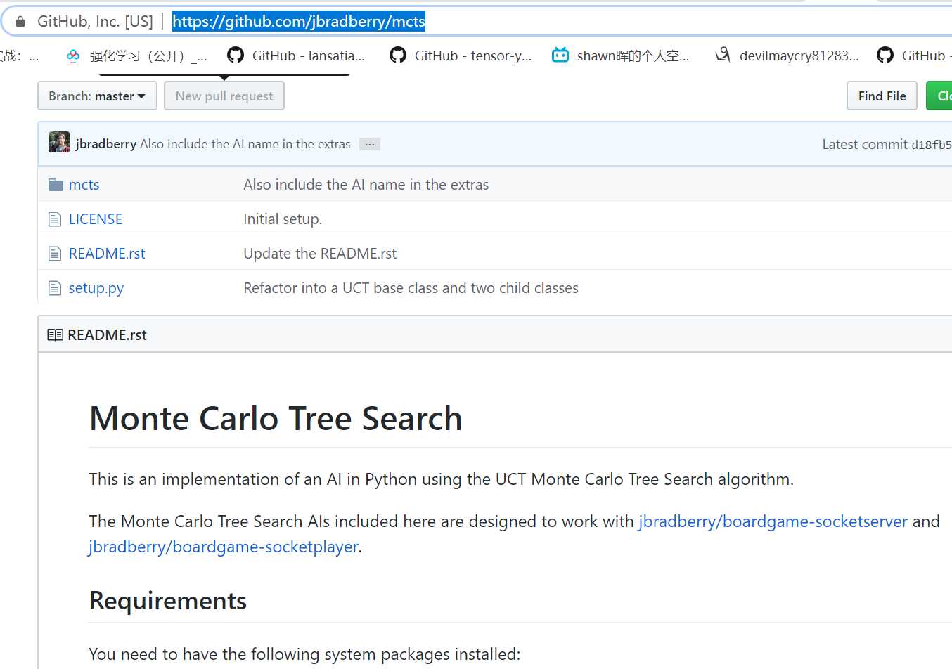Screen dimensions: 952x669
Task: Open the jbradberry/boardgame-socketserver link
Action: (773, 521)
